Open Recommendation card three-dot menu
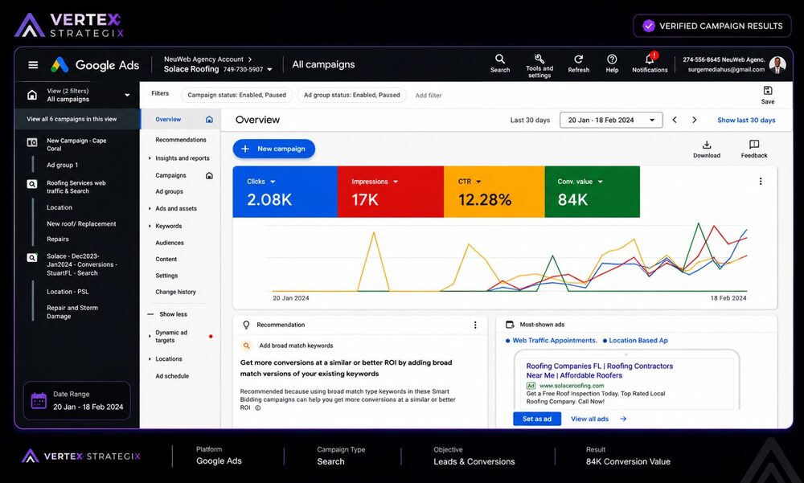The height and width of the screenshot is (483, 804). [475, 325]
